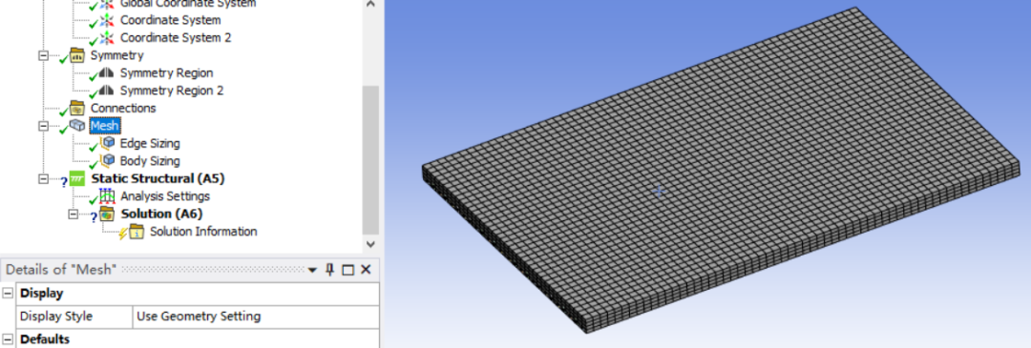Collapse the Mesh tree node

(44, 126)
